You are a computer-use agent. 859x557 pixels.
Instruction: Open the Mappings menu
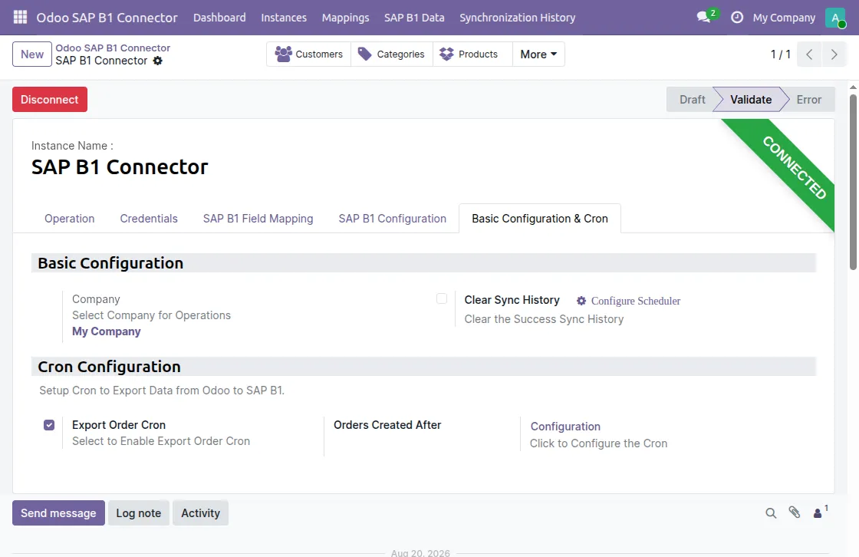[x=346, y=18]
